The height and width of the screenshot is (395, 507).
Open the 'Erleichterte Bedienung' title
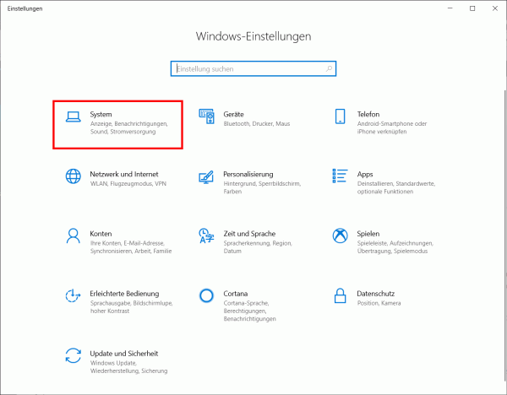point(124,294)
